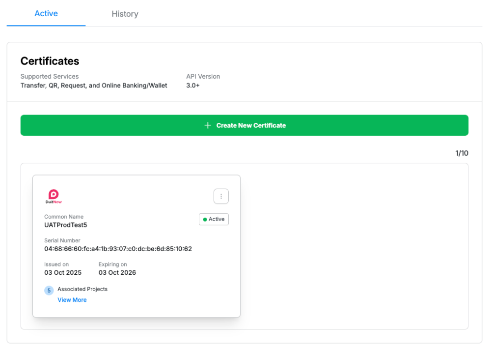Image resolution: width=491 pixels, height=351 pixels.
Task: Click the 1/10 certificate counter
Action: (462, 153)
